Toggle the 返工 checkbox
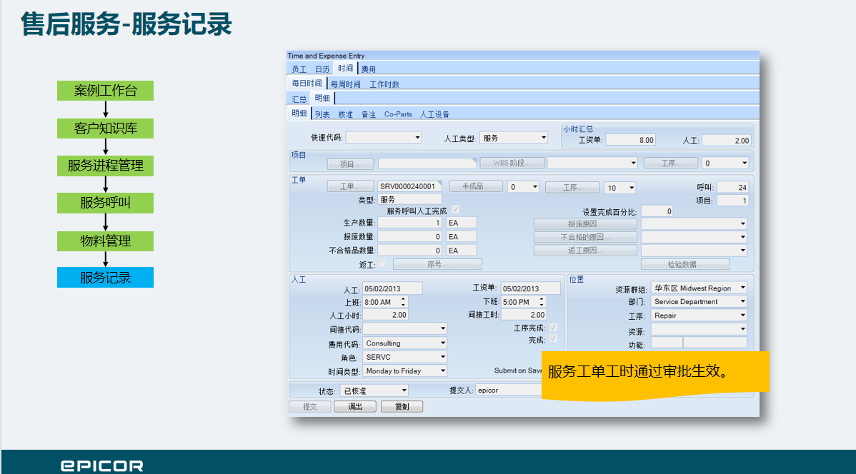 coord(382,264)
